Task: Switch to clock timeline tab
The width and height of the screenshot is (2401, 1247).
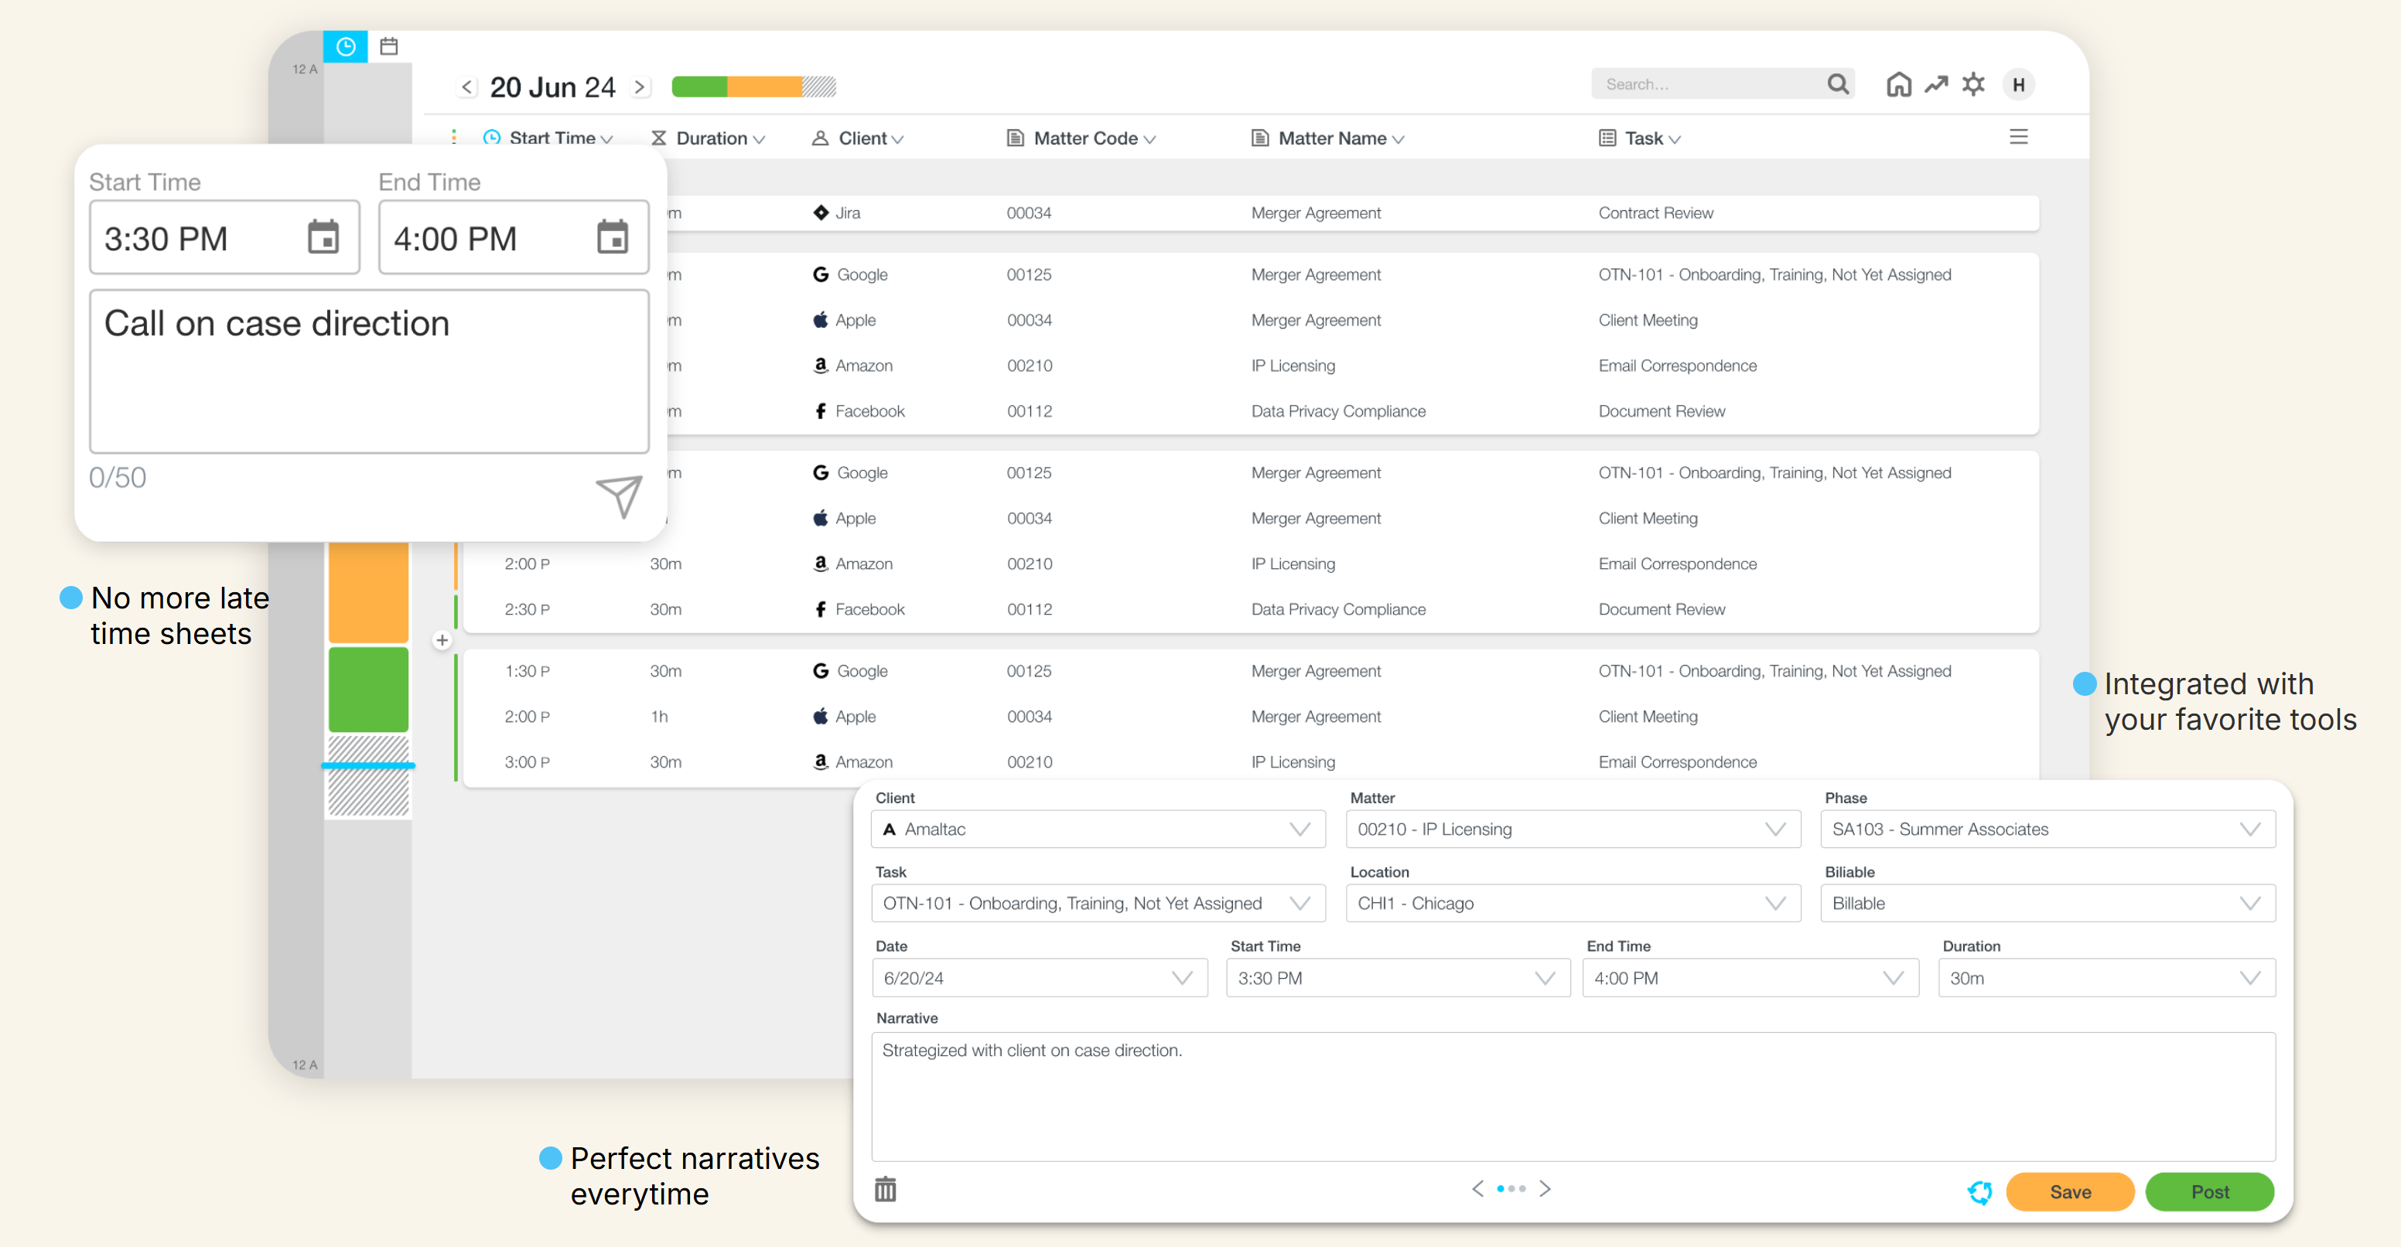Action: (x=345, y=46)
